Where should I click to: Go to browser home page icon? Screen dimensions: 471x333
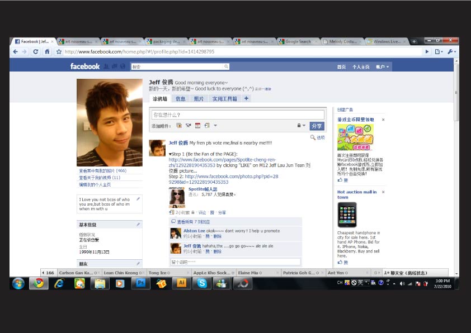pos(47,51)
